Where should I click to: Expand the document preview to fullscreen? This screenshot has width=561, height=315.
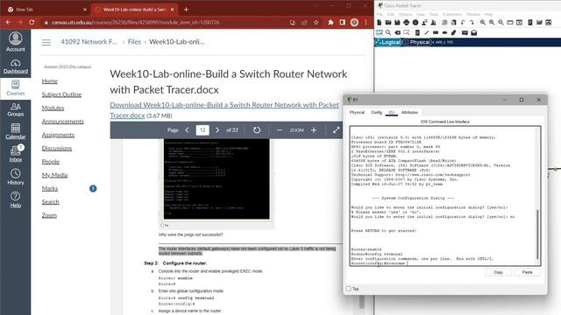[336, 130]
